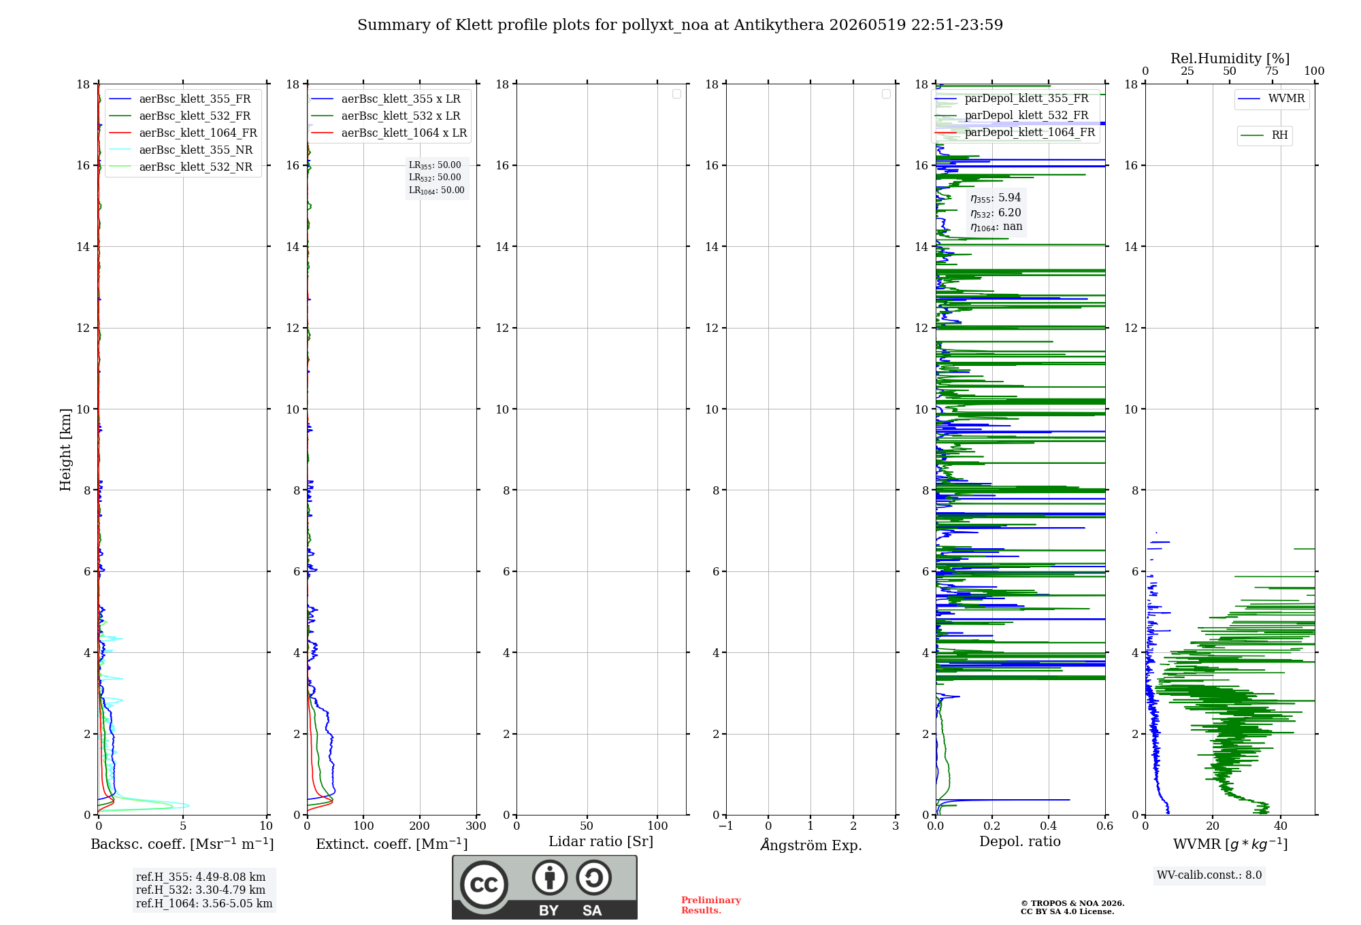Click the LR532: 50.00 annotation

(435, 178)
